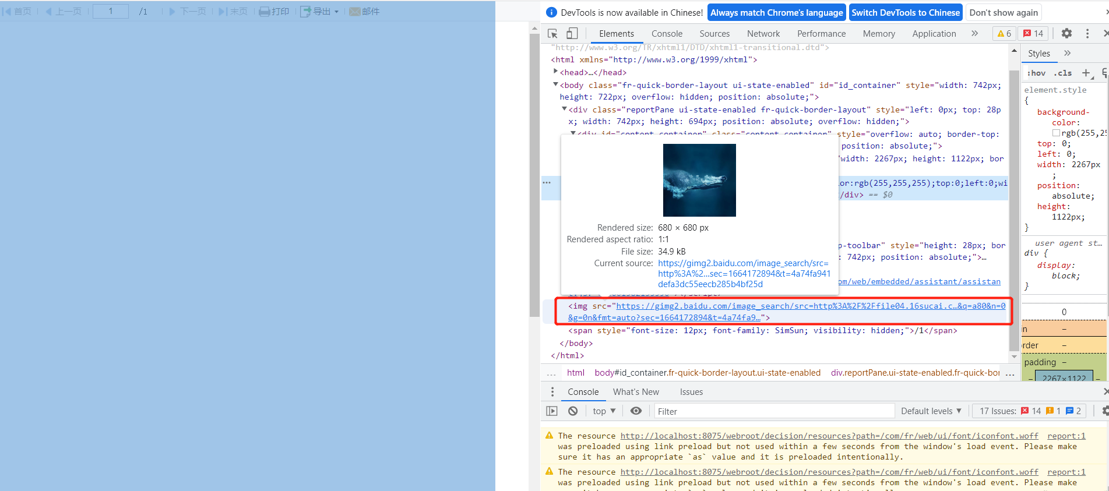Open the top JavaScript context dropdown
The image size is (1109, 491).
point(604,411)
